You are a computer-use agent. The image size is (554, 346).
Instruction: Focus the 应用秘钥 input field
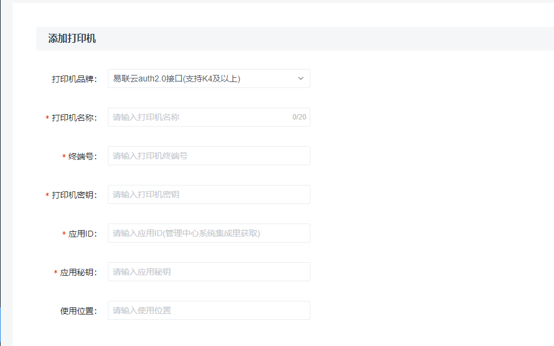tap(208, 272)
